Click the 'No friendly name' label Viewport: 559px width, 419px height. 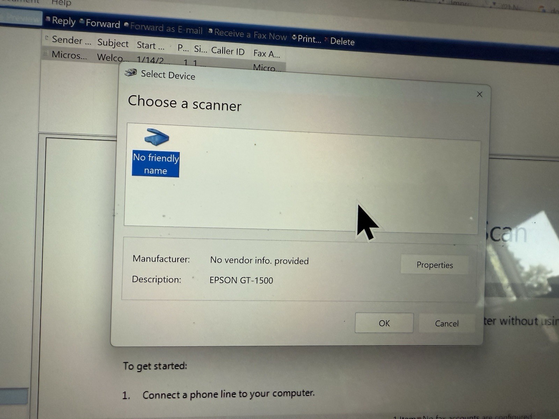pos(156,164)
